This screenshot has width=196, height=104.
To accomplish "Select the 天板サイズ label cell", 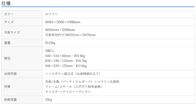I will [22, 32].
